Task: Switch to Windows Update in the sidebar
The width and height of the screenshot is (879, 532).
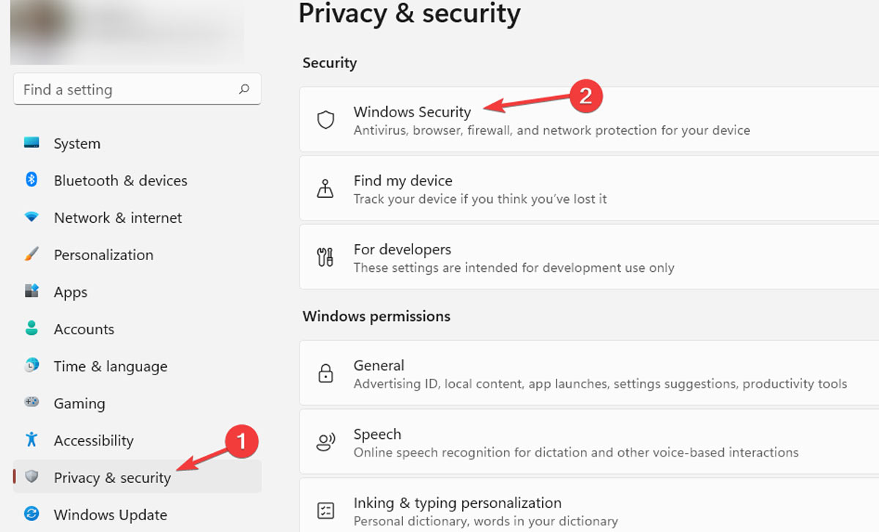Action: (110, 514)
